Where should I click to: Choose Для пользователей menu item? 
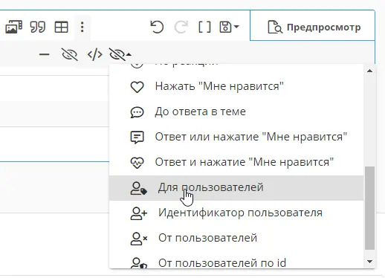coord(236,188)
